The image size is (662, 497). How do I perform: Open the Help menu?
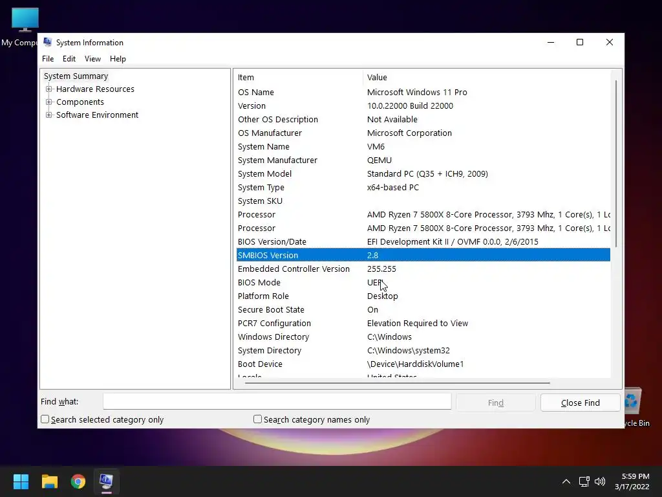(x=118, y=59)
